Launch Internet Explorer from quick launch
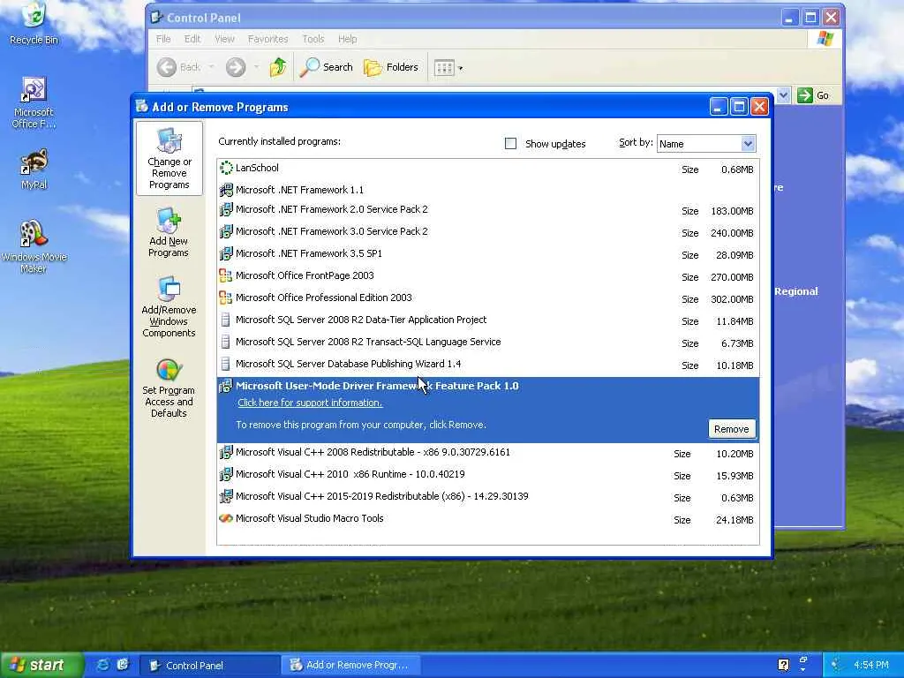The height and width of the screenshot is (678, 904). (x=102, y=665)
